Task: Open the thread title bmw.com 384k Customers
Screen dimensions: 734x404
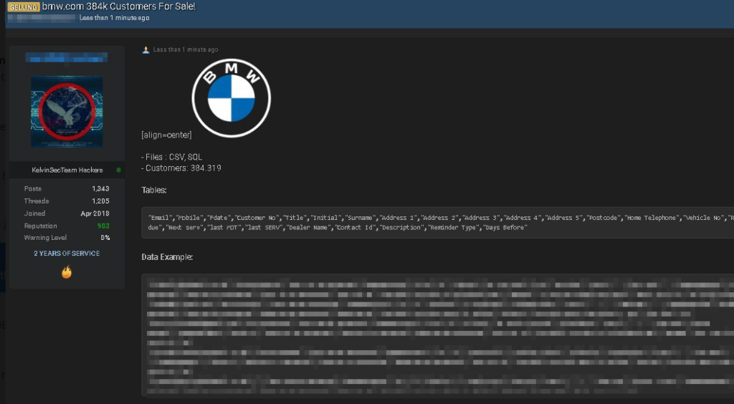Action: pyautogui.click(x=119, y=6)
